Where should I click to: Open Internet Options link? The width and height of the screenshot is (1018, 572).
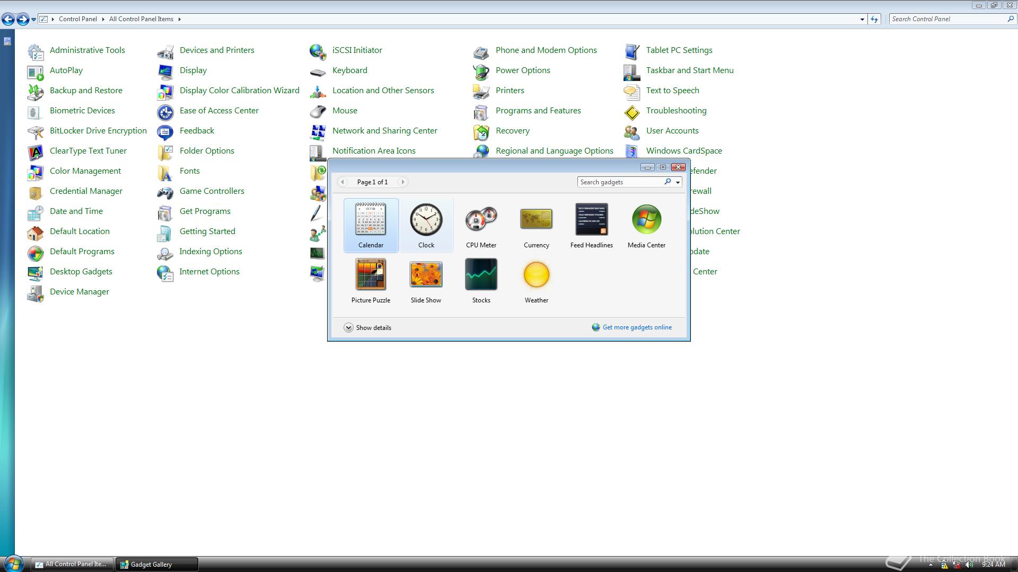point(209,271)
